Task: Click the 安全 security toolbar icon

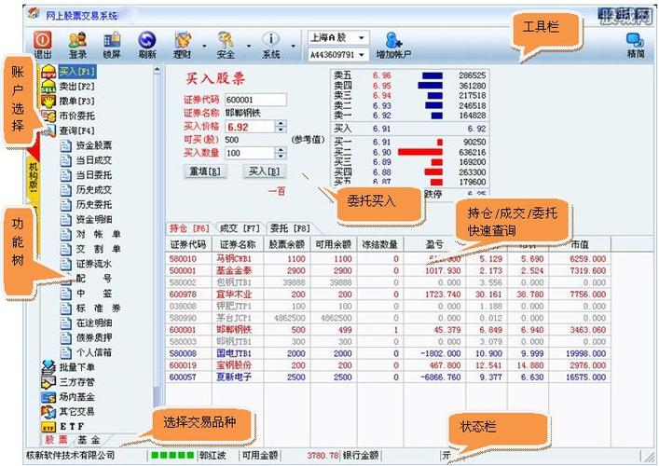Action: [x=226, y=45]
